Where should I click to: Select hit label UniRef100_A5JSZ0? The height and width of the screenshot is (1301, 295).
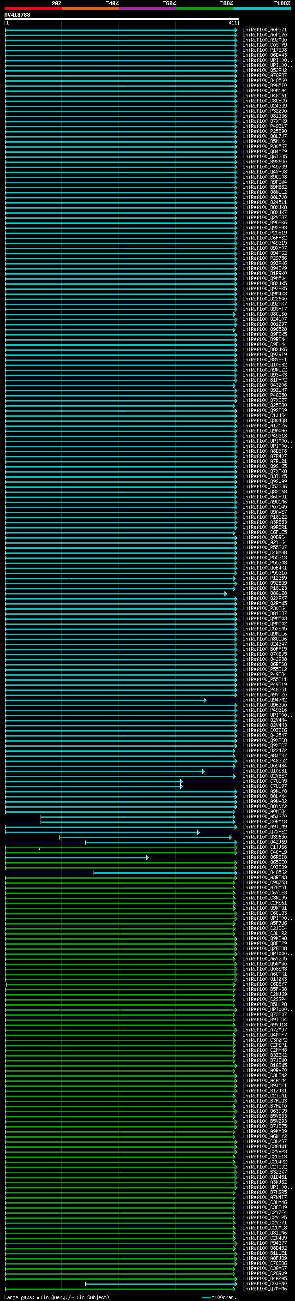pyautogui.click(x=265, y=817)
